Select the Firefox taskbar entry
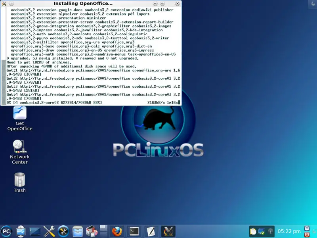Screen dimensions: 317x238 117,231
